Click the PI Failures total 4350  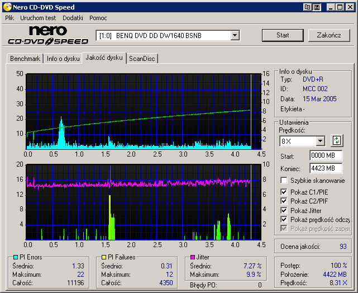[x=166, y=283]
